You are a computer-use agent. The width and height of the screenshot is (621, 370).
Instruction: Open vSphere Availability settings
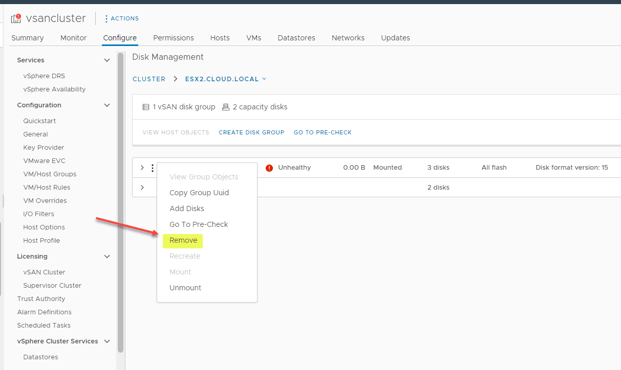click(x=54, y=89)
